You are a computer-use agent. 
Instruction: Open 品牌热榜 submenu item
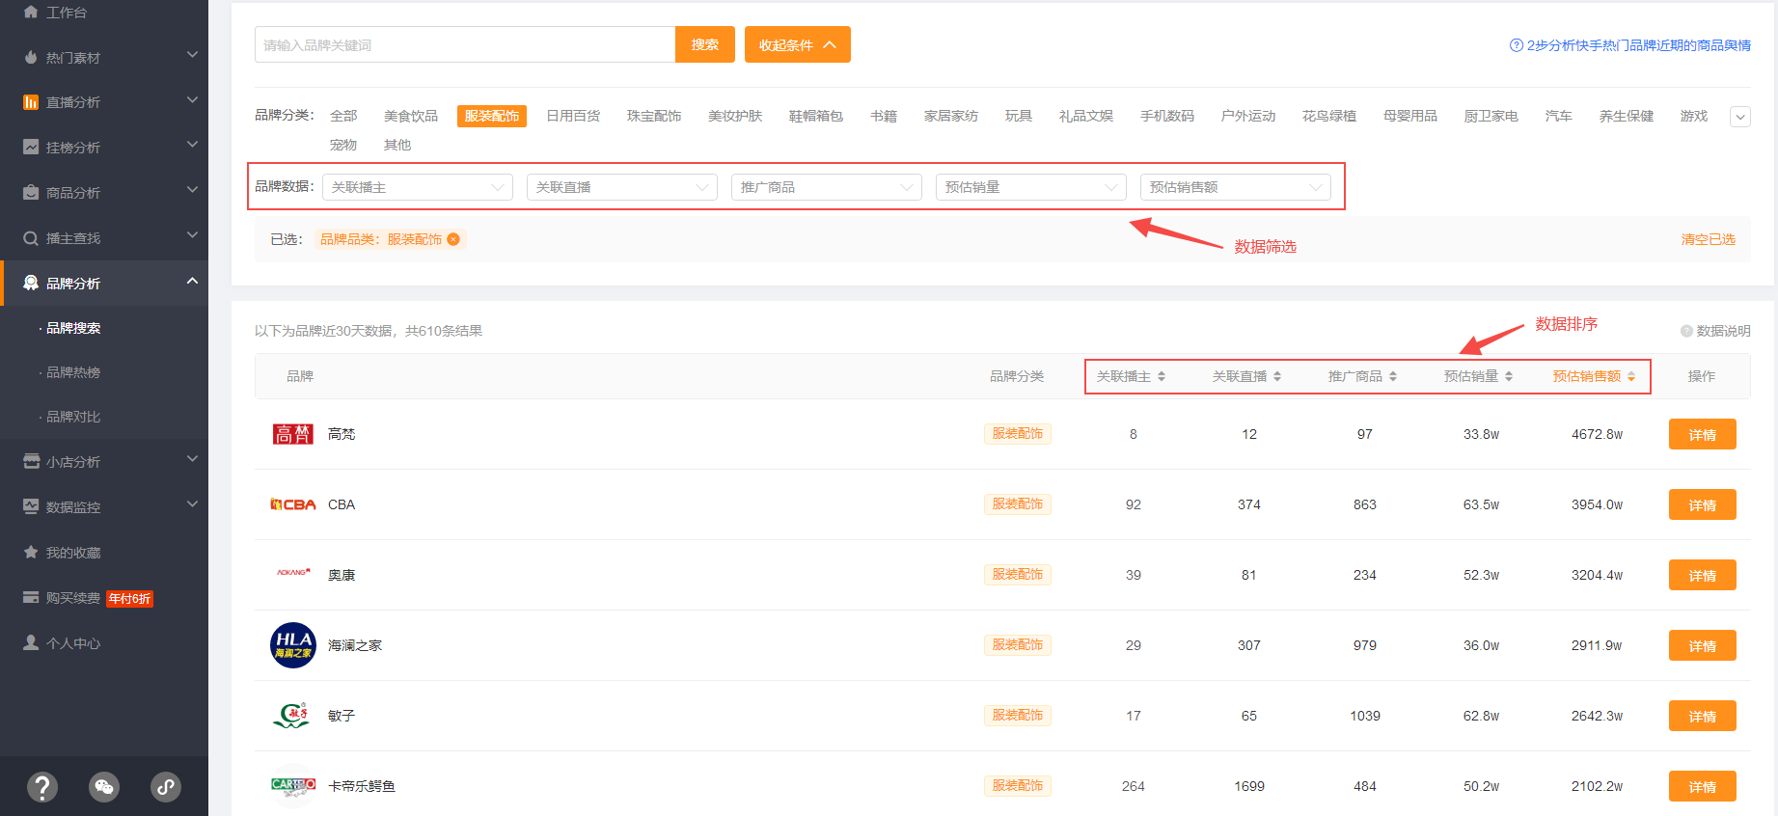click(x=73, y=372)
